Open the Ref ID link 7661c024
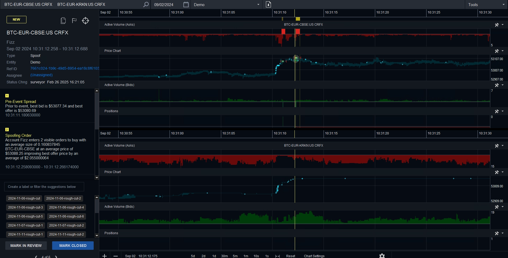 65,68
